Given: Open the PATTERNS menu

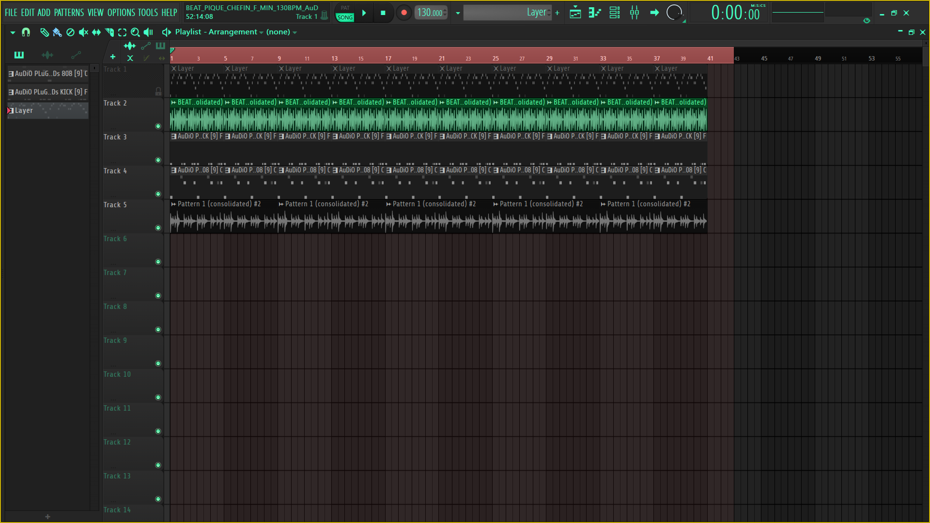Looking at the screenshot, I should [69, 13].
